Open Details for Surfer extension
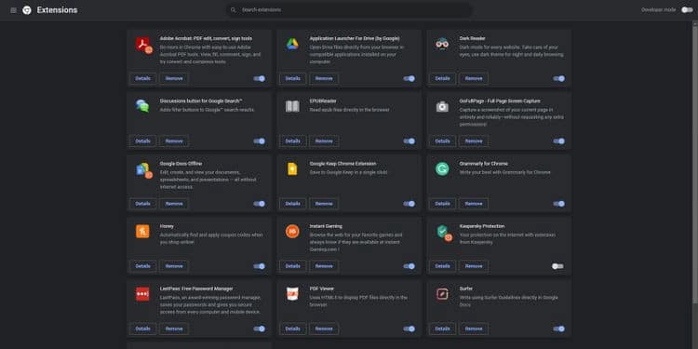698x349 pixels. [442, 329]
